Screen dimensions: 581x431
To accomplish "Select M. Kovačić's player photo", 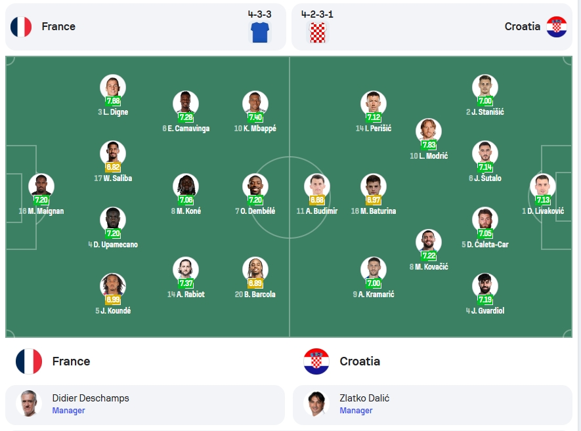I will (429, 242).
